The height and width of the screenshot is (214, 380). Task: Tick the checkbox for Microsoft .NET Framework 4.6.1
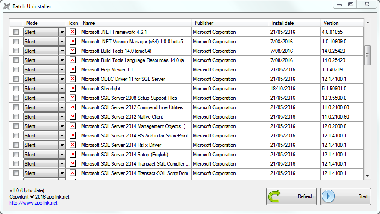16,32
